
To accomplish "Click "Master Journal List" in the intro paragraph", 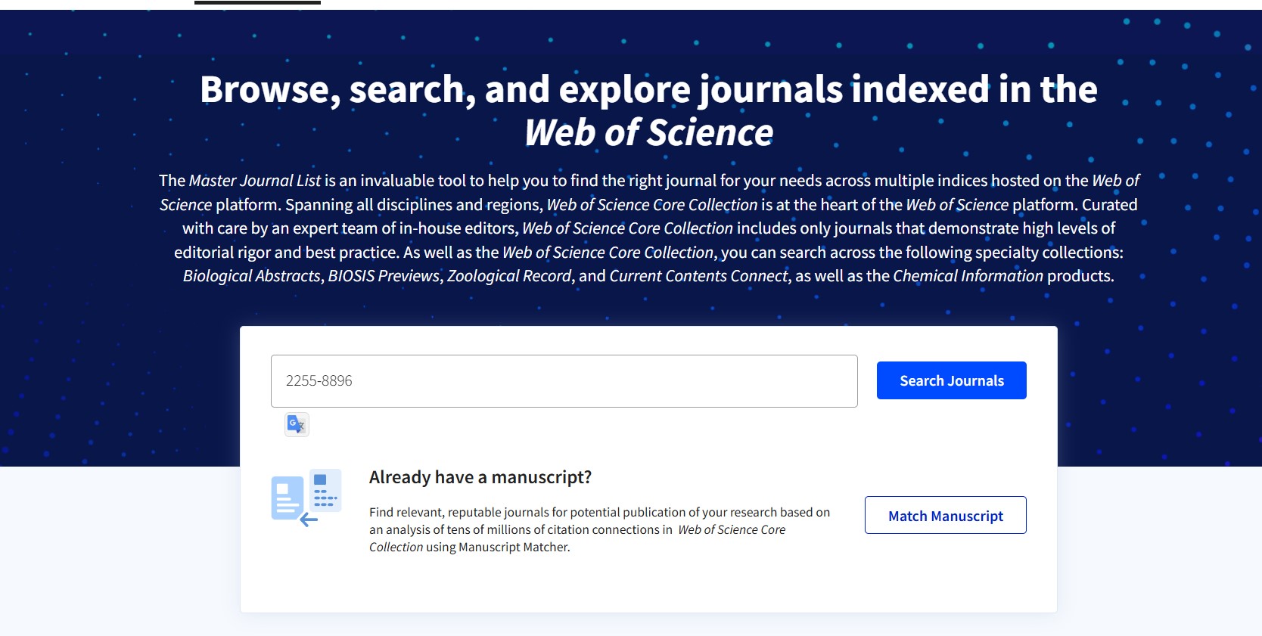I will [x=255, y=181].
